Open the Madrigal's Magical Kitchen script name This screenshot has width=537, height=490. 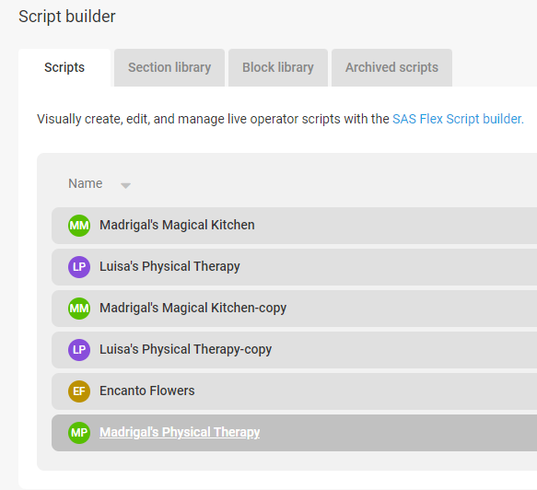coord(177,225)
